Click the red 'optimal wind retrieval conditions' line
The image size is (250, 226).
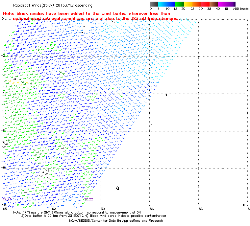click(x=95, y=19)
